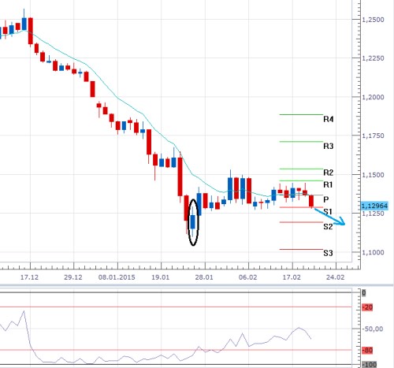Click the 17.02 date axis label
This screenshot has width=394, height=368.
click(292, 277)
